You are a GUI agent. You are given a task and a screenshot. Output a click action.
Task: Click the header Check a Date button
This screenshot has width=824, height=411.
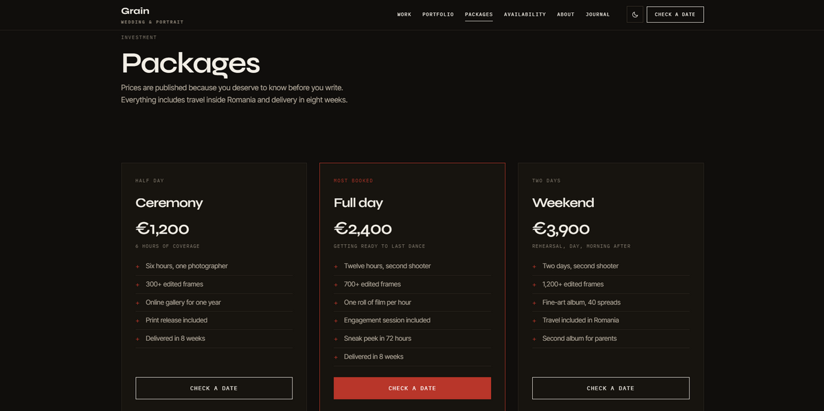tap(675, 14)
